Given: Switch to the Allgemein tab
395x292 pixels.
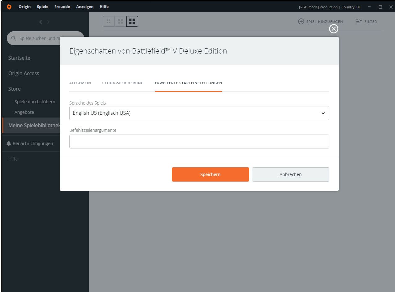Looking at the screenshot, I should 80,83.
